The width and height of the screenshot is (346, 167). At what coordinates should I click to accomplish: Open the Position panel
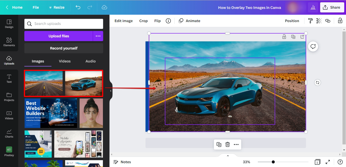tap(292, 21)
